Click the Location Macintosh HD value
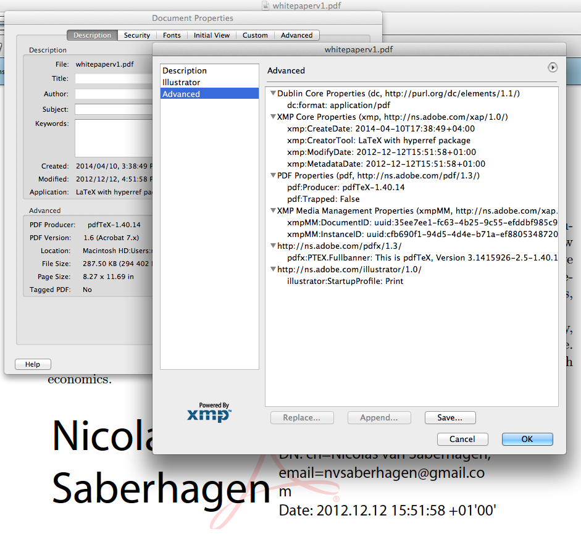This screenshot has height=534, width=581. pos(117,251)
